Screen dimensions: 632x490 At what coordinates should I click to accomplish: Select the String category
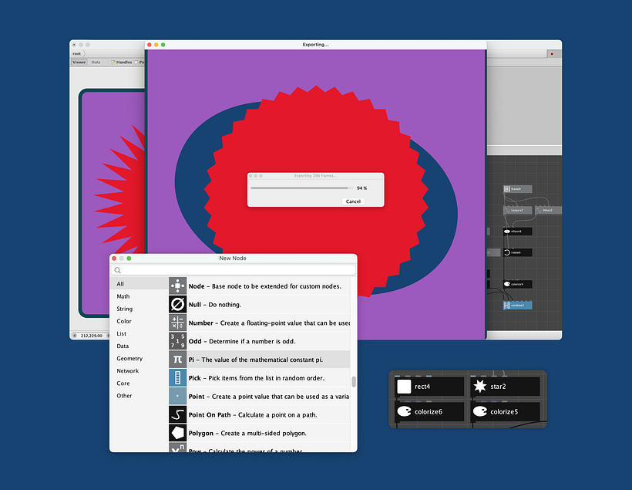(140, 309)
